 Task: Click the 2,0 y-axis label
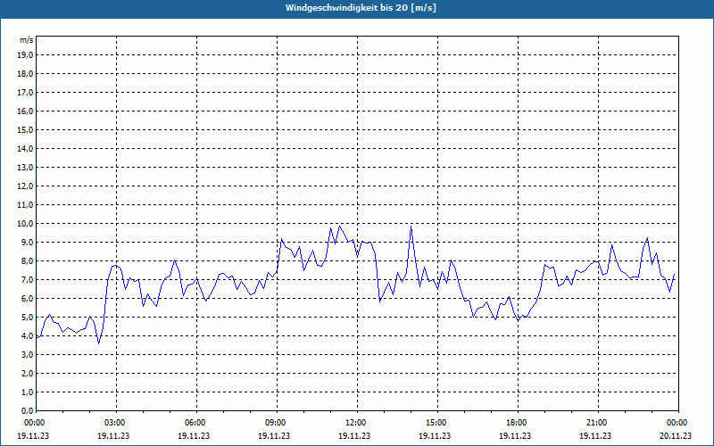click(x=28, y=373)
